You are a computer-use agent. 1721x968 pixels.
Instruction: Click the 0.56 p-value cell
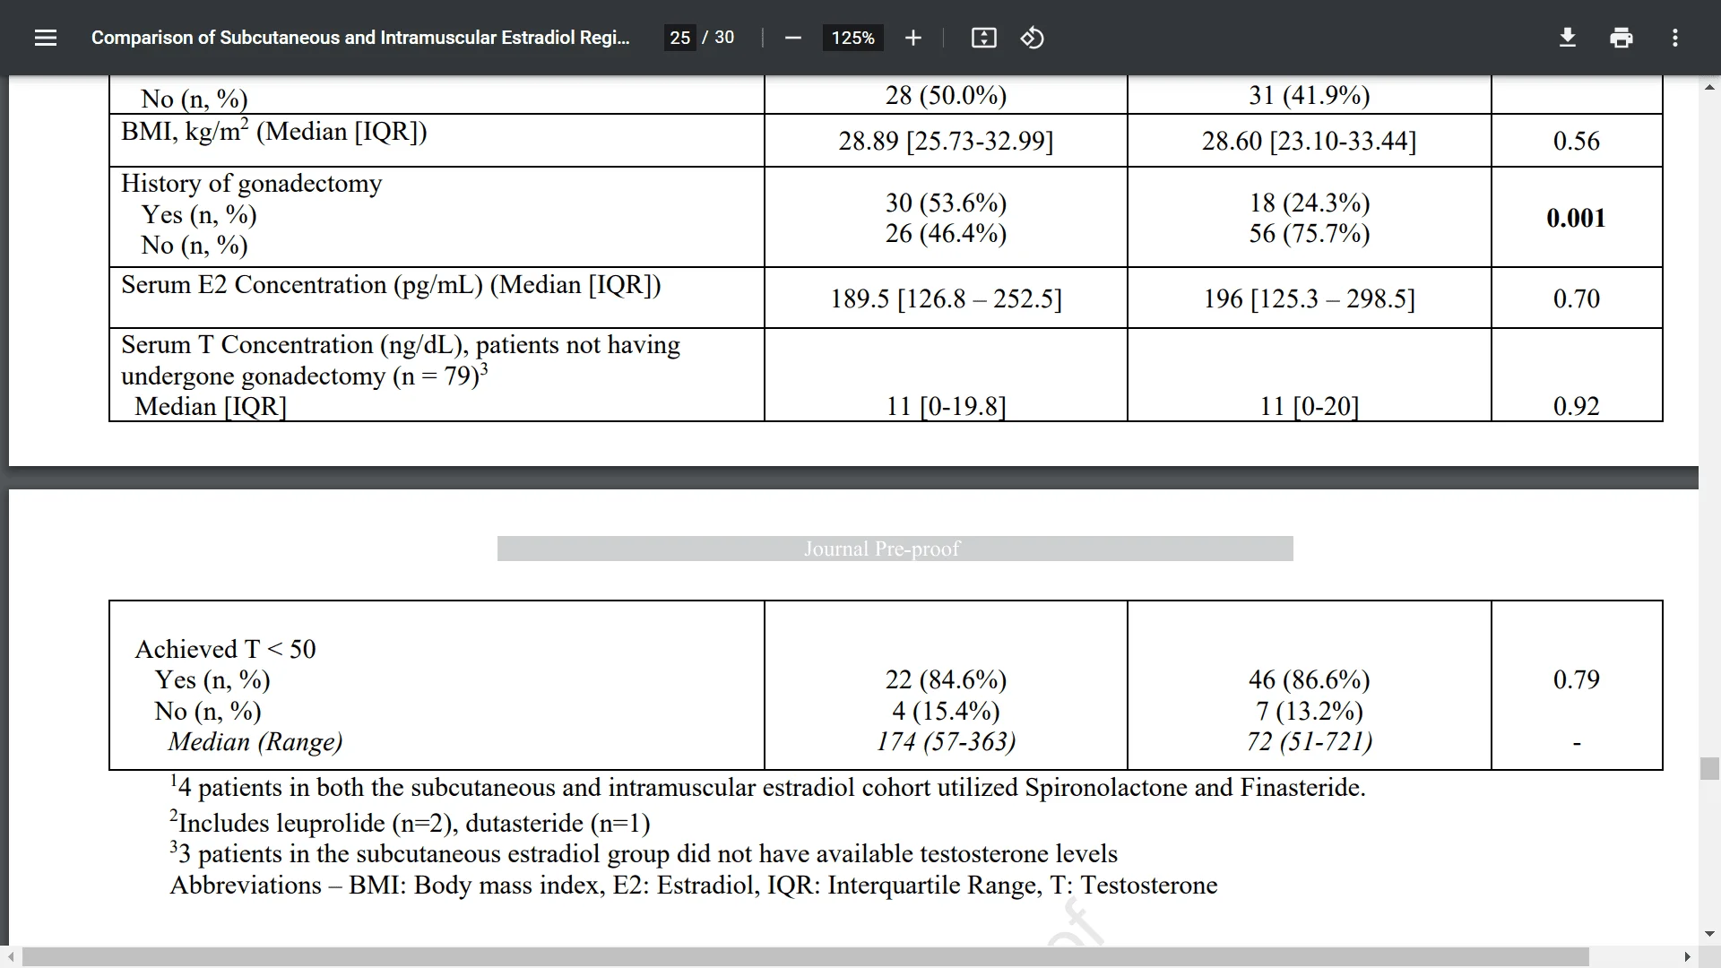(1576, 141)
